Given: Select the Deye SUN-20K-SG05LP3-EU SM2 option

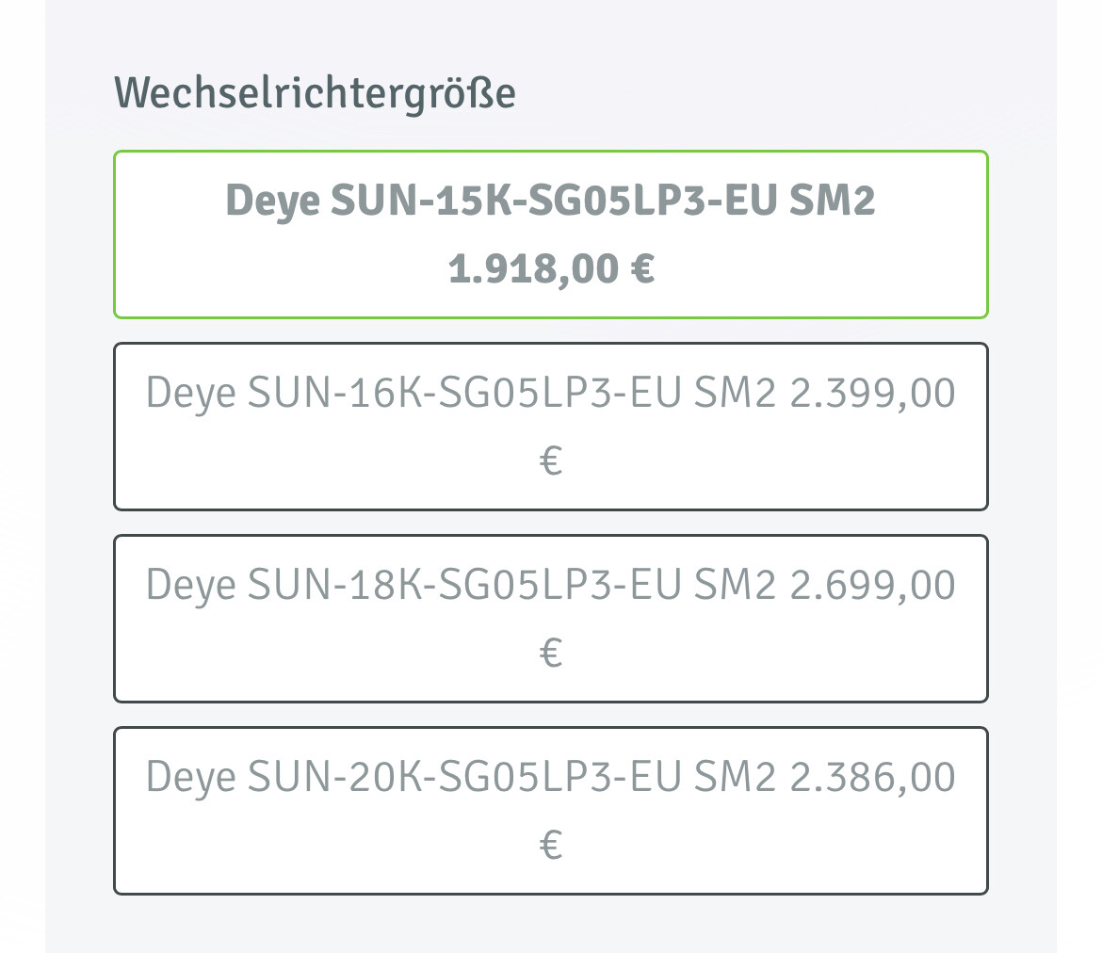Looking at the screenshot, I should 551,810.
